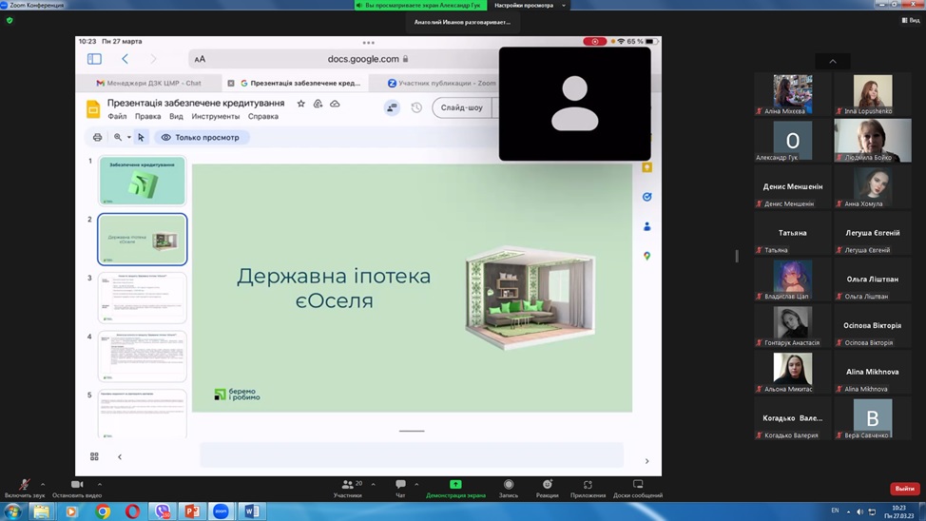926x521 pixels.
Task: Click the print icon in Slides toolbar
Action: click(97, 137)
